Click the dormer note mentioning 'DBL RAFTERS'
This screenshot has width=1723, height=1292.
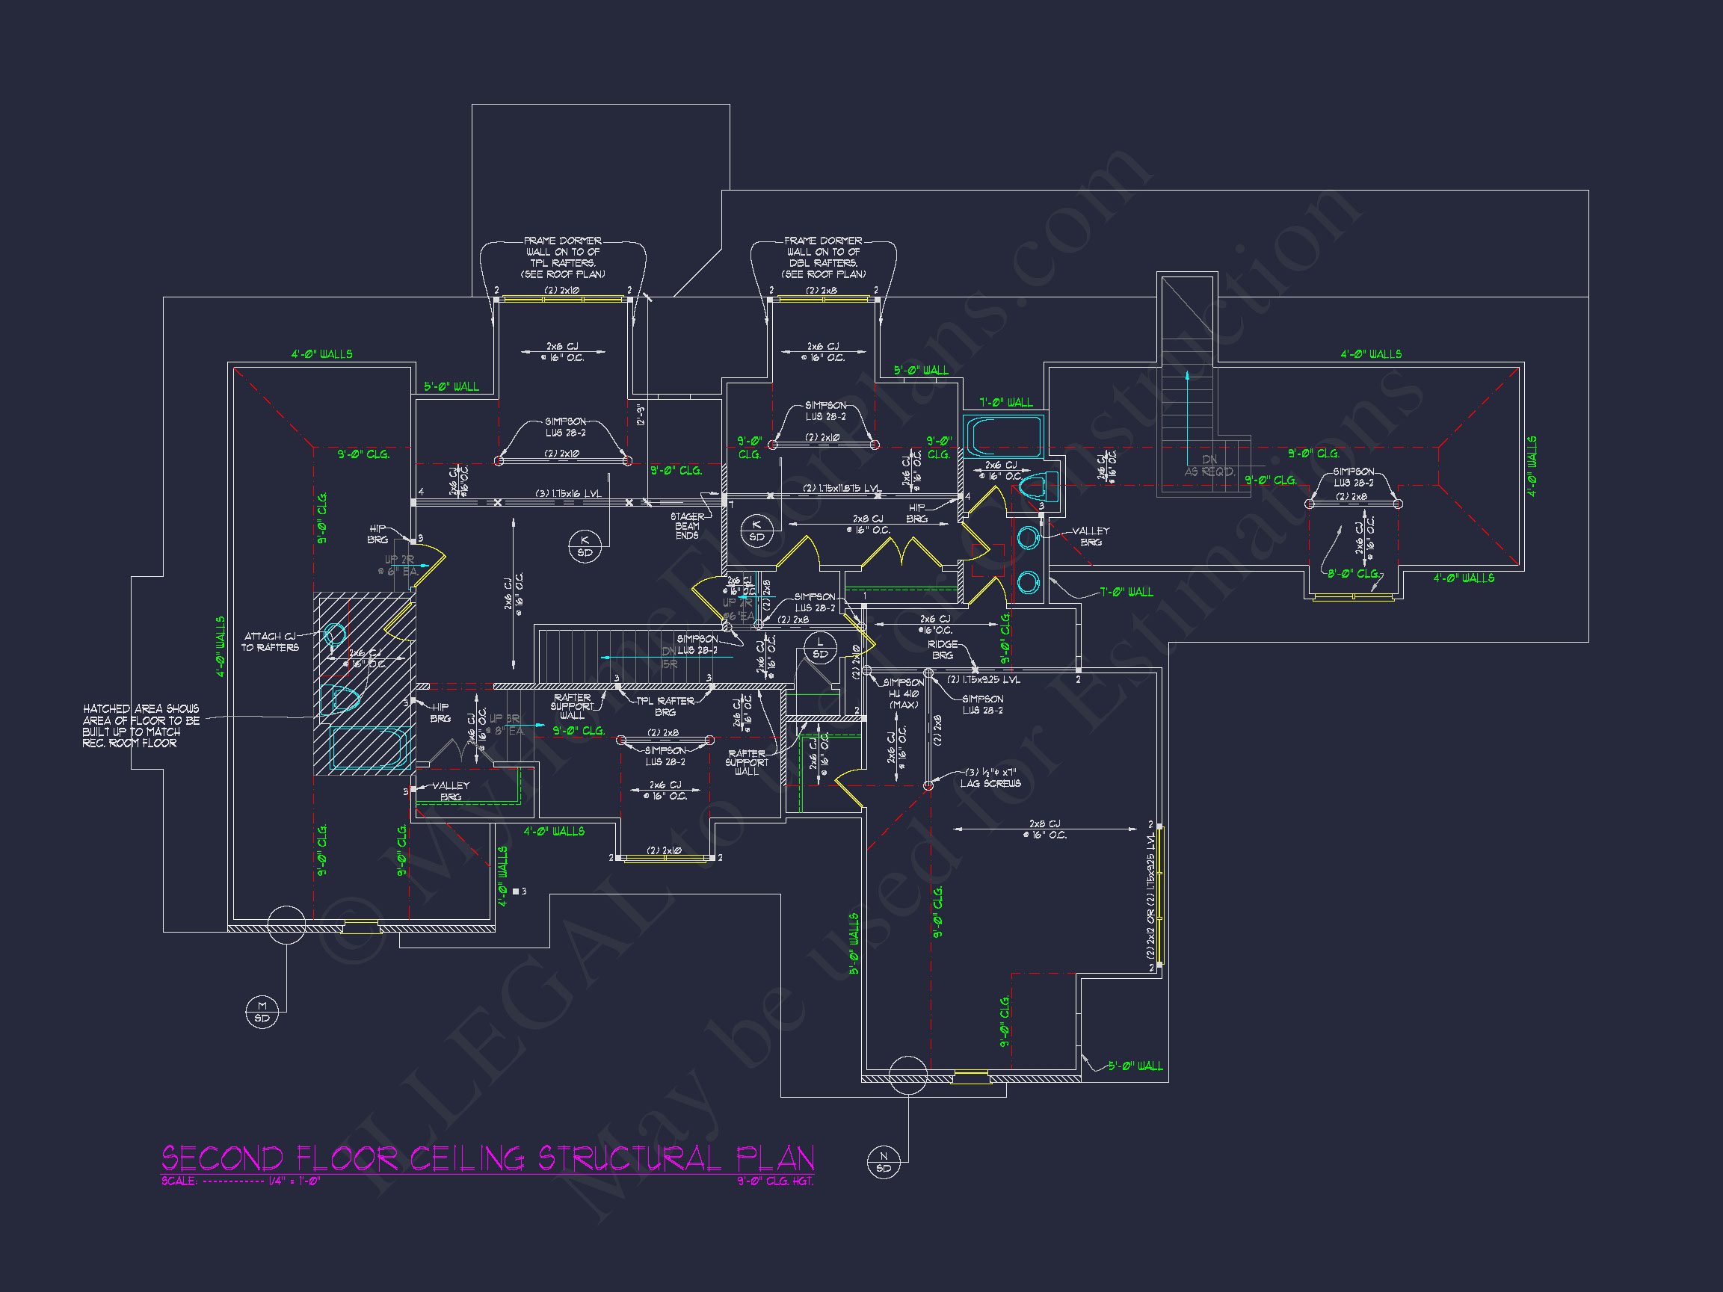[x=823, y=258]
